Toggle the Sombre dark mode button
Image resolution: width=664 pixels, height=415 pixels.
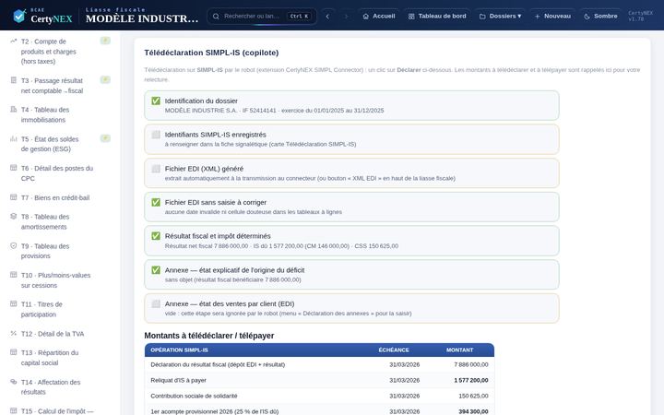tap(600, 16)
